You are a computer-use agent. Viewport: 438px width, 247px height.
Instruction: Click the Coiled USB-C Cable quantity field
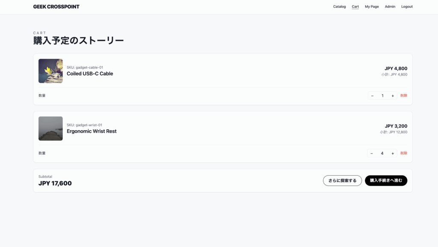click(382, 96)
